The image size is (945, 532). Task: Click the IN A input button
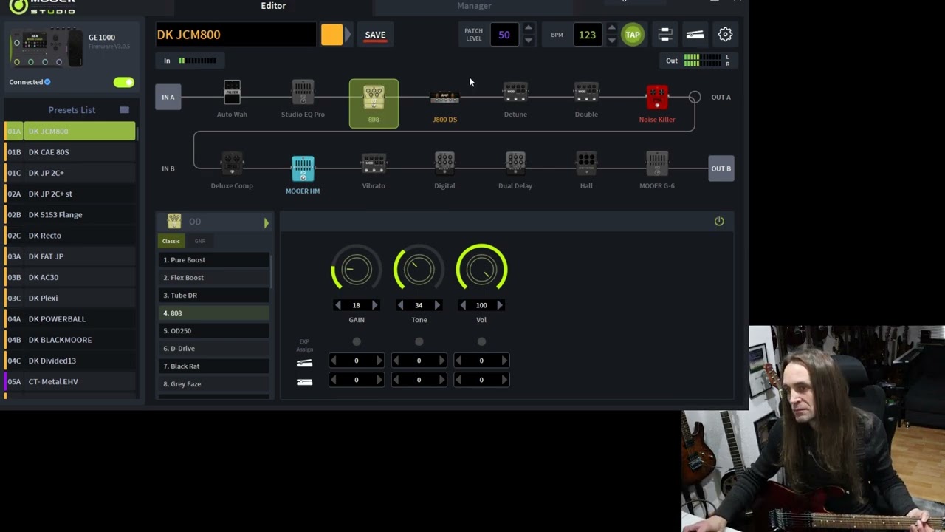click(x=168, y=97)
